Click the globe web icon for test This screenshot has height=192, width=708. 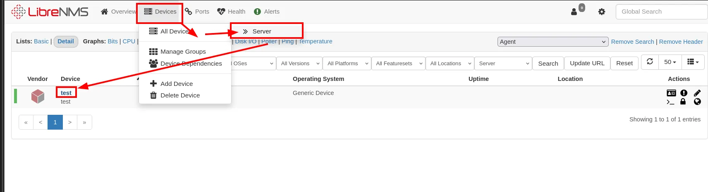697,102
